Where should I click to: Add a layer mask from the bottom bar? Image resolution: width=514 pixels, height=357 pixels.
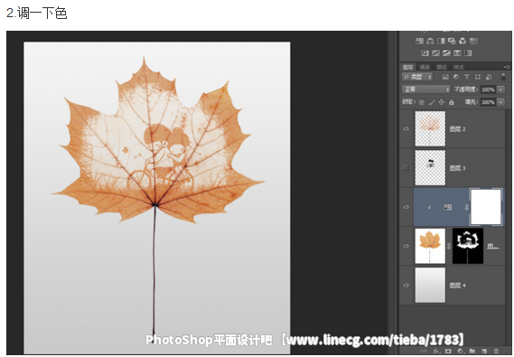coord(448,351)
